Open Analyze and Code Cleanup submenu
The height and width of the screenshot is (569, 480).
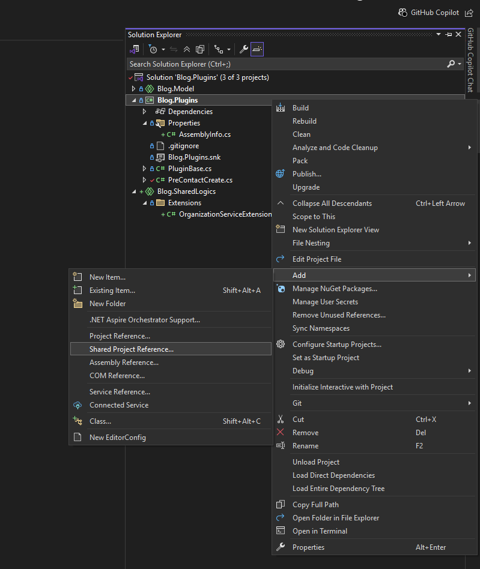coord(374,148)
